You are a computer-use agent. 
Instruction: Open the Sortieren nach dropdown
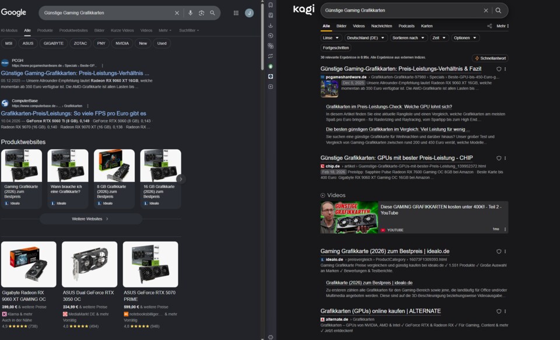pyautogui.click(x=408, y=38)
